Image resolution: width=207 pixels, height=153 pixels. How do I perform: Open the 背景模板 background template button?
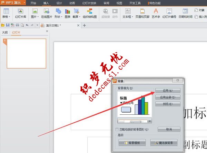(132, 143)
